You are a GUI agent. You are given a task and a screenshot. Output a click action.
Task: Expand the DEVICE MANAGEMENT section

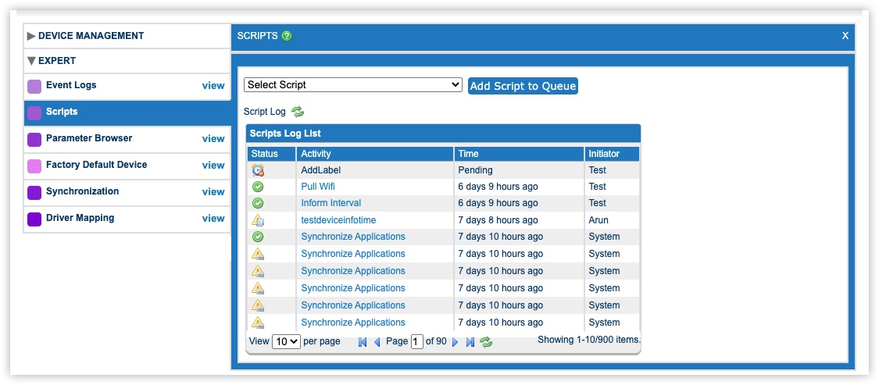91,36
